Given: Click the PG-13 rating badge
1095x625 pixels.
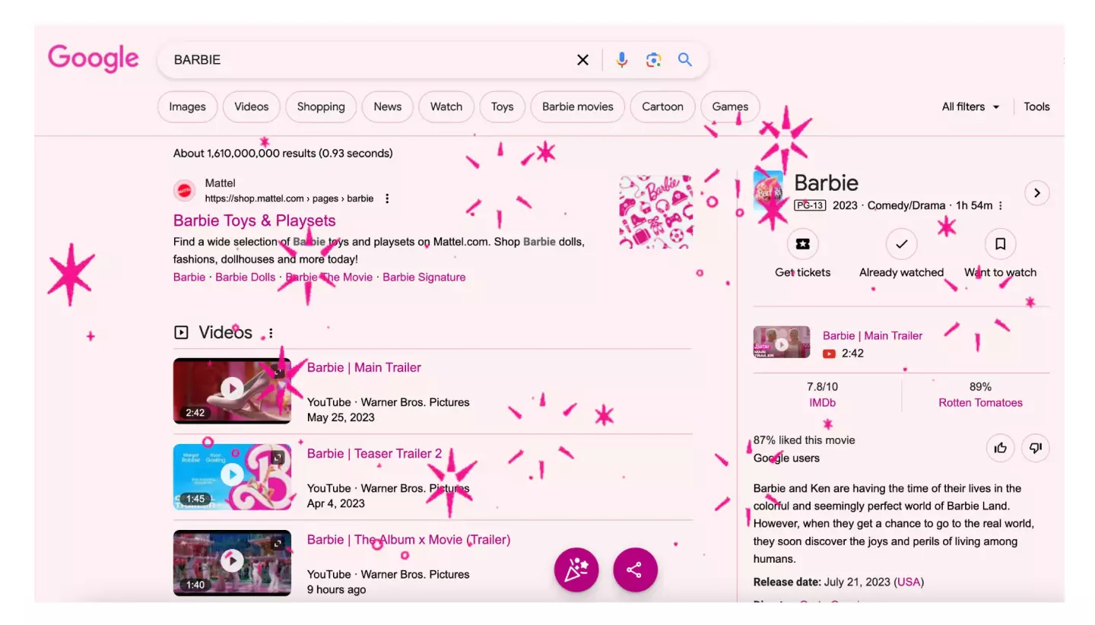Looking at the screenshot, I should pos(809,205).
